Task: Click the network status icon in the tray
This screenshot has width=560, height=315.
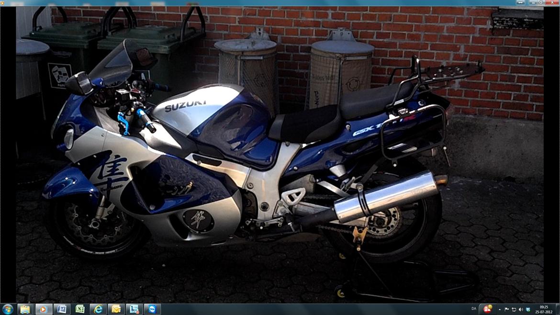Action: (x=514, y=309)
